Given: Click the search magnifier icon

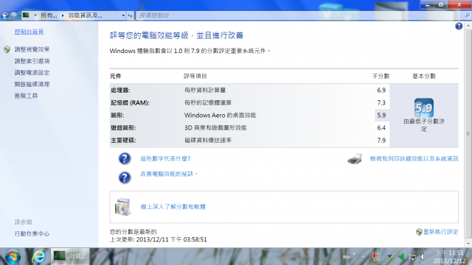Looking at the screenshot, I should click(x=468, y=15).
